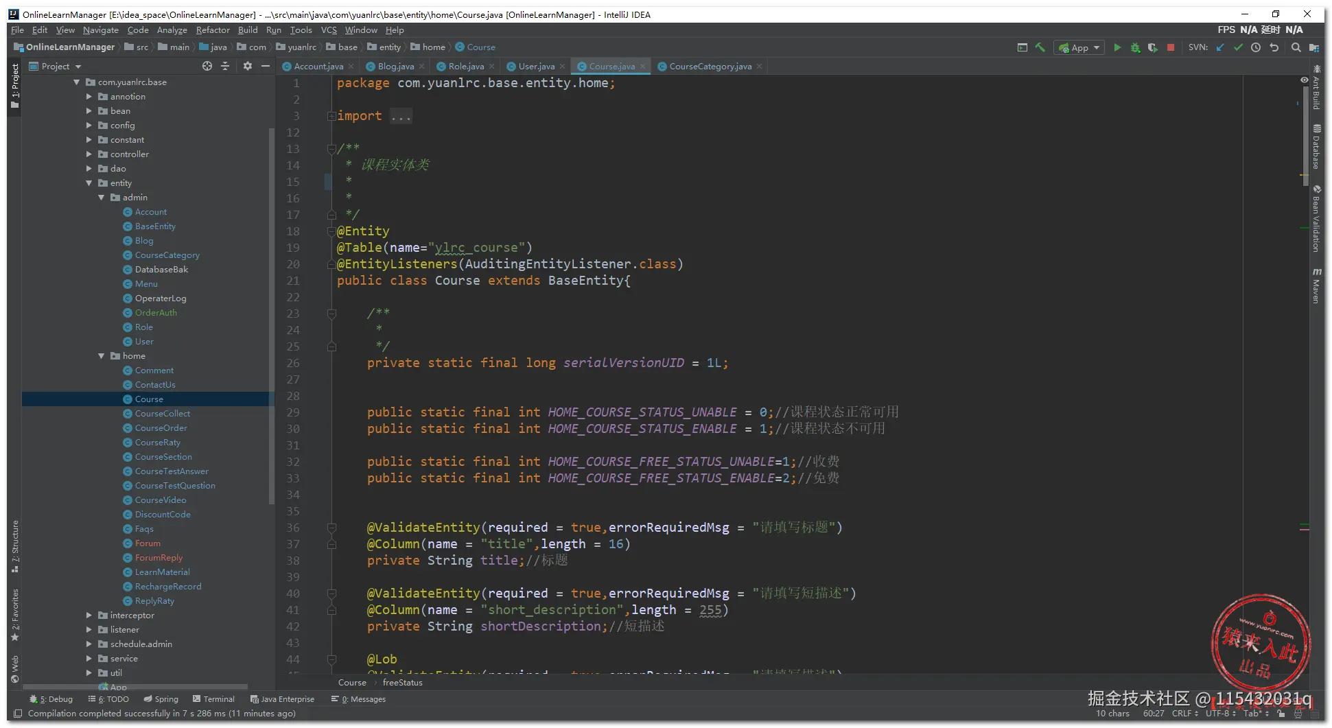Open the Debug tool window
Screen dimensions: 1332x728
coord(51,699)
